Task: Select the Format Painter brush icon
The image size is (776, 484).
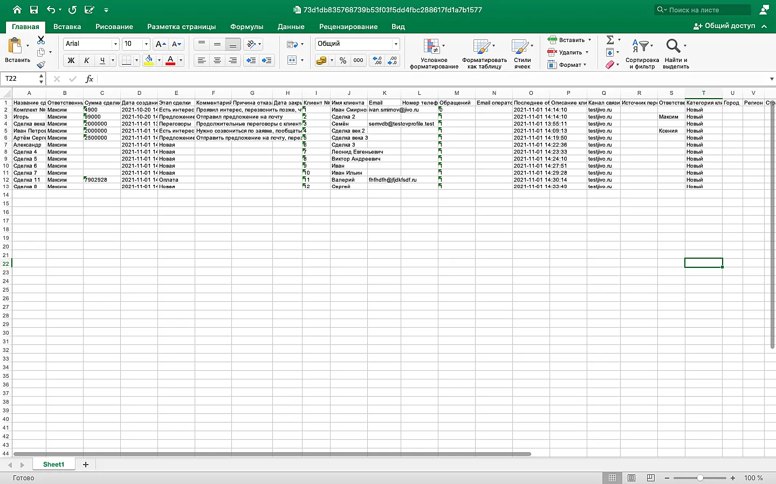Action: [41, 65]
